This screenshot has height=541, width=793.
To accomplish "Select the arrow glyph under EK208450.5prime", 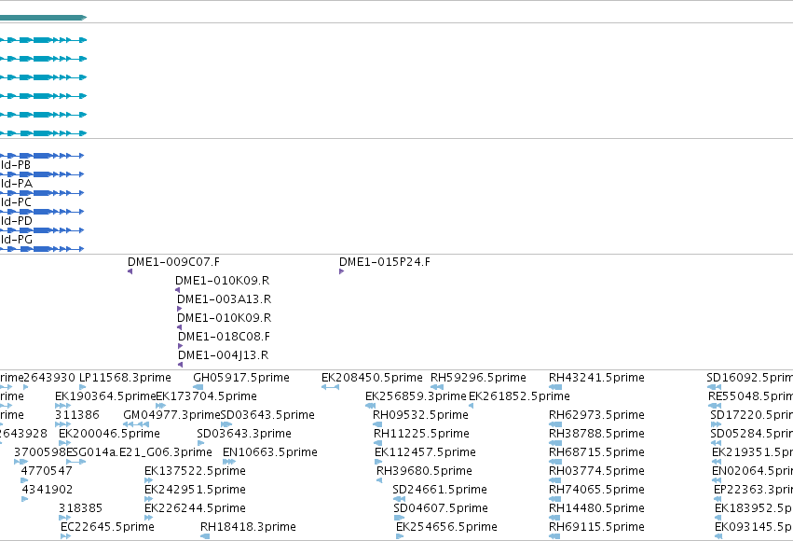I will pos(330,387).
